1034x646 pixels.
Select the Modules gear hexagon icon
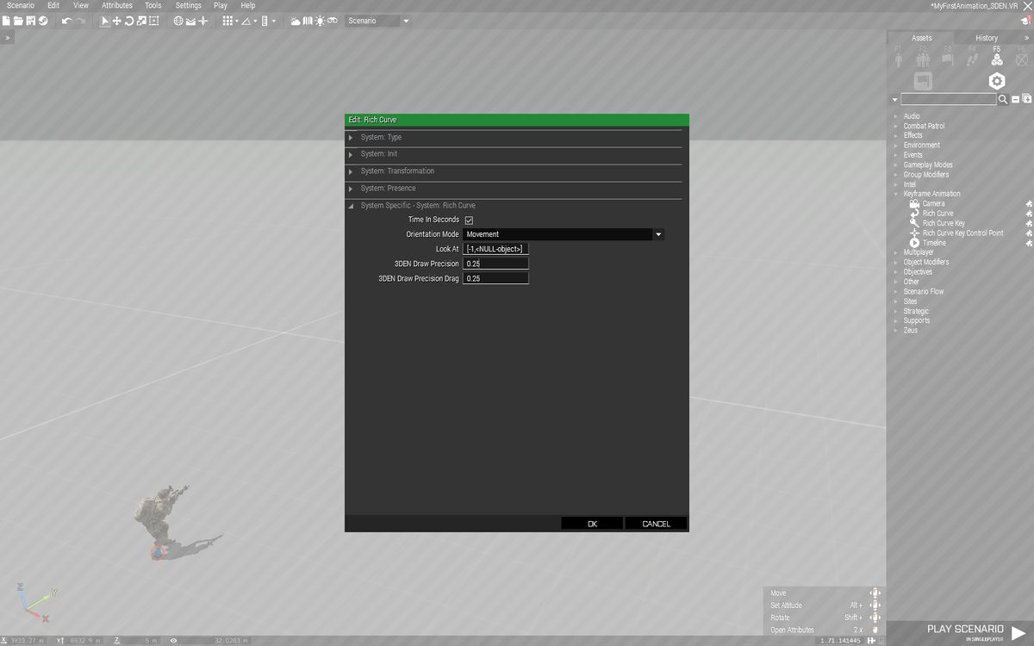tap(997, 81)
